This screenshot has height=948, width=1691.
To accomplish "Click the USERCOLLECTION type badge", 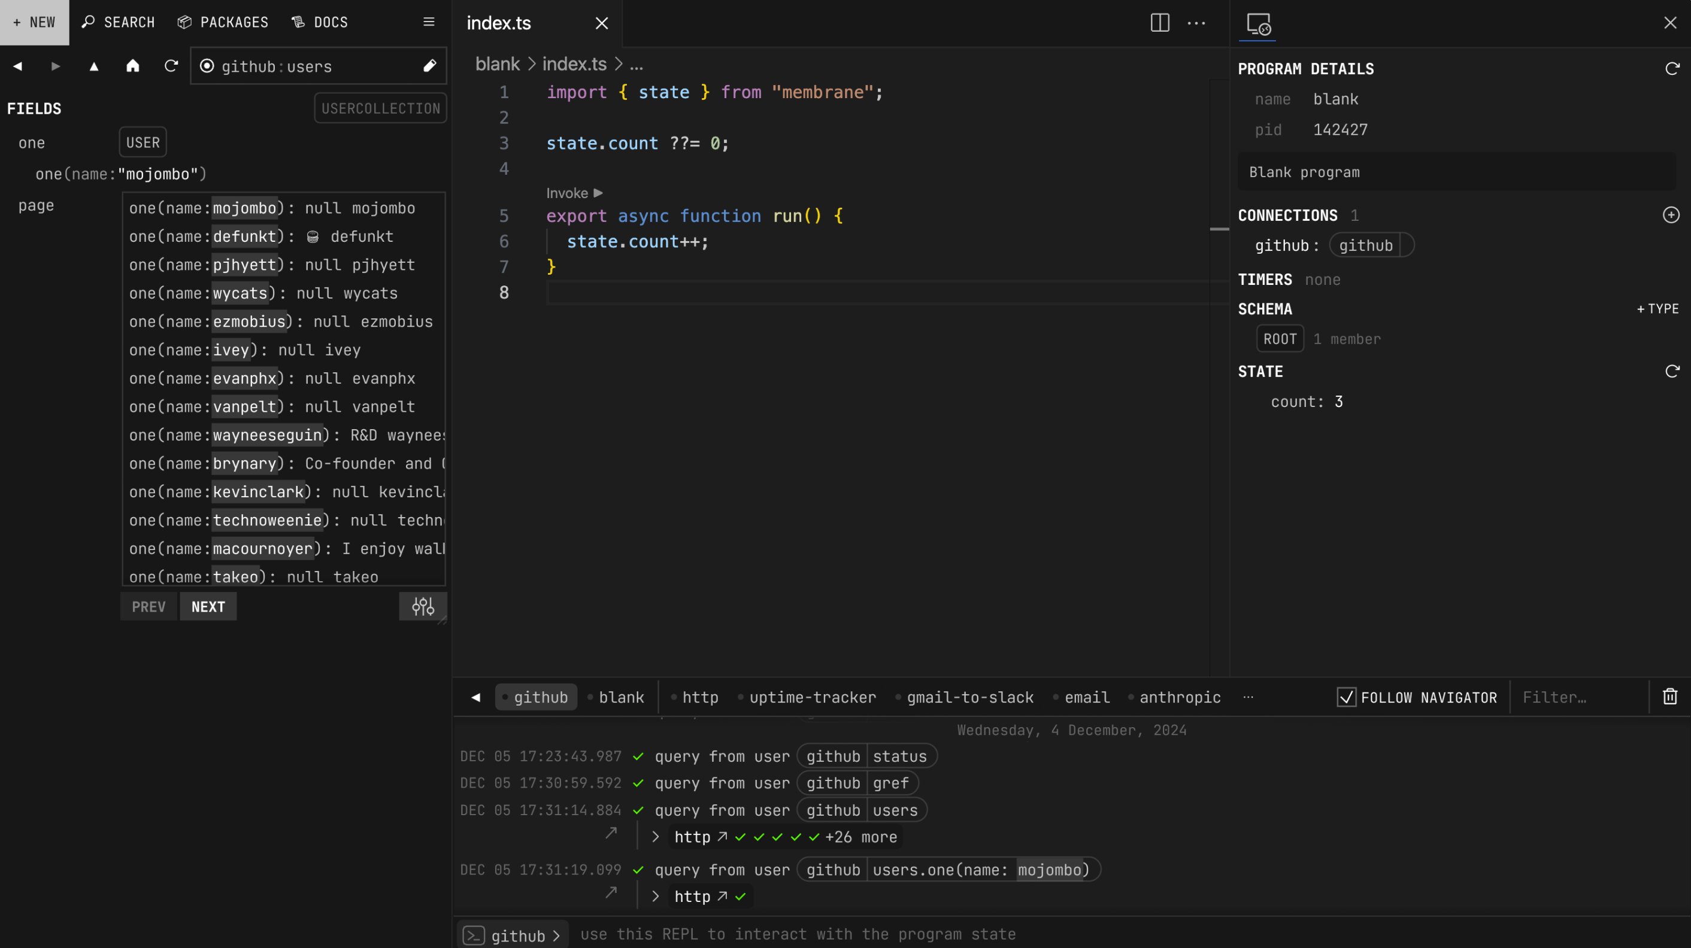I will click(381, 108).
